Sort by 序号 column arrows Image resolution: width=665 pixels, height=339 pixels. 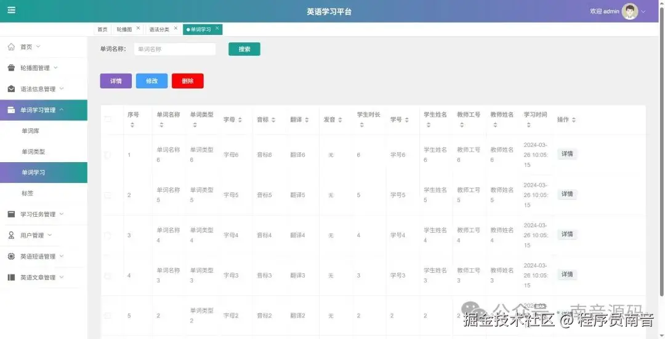click(132, 125)
